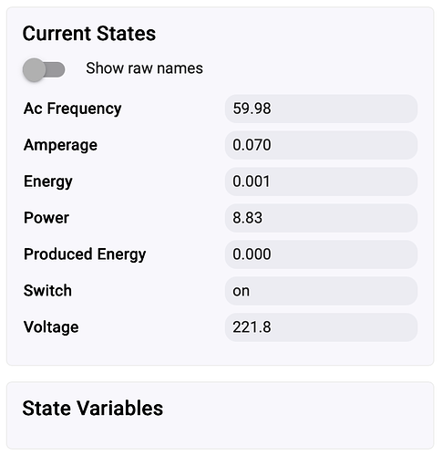Screen dimensions: 442x456
Task: Click the Power value field 8.83
Action: (x=321, y=218)
